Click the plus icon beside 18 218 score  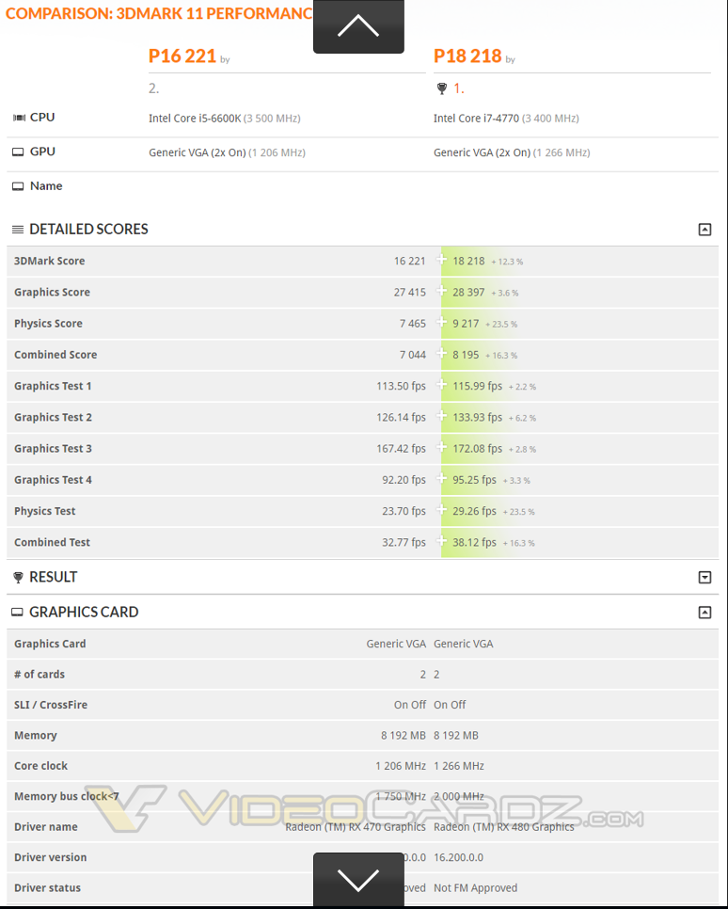[x=442, y=261]
